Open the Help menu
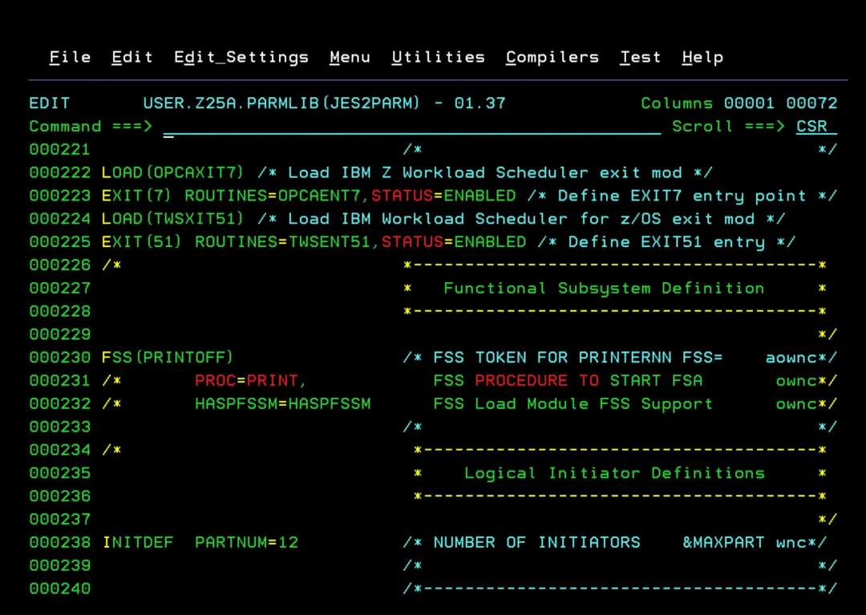Viewport: 866px width, 615px height. [x=702, y=58]
